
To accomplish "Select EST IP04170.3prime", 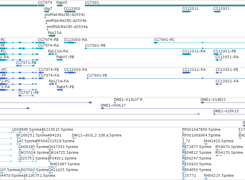I will [229, 153].
